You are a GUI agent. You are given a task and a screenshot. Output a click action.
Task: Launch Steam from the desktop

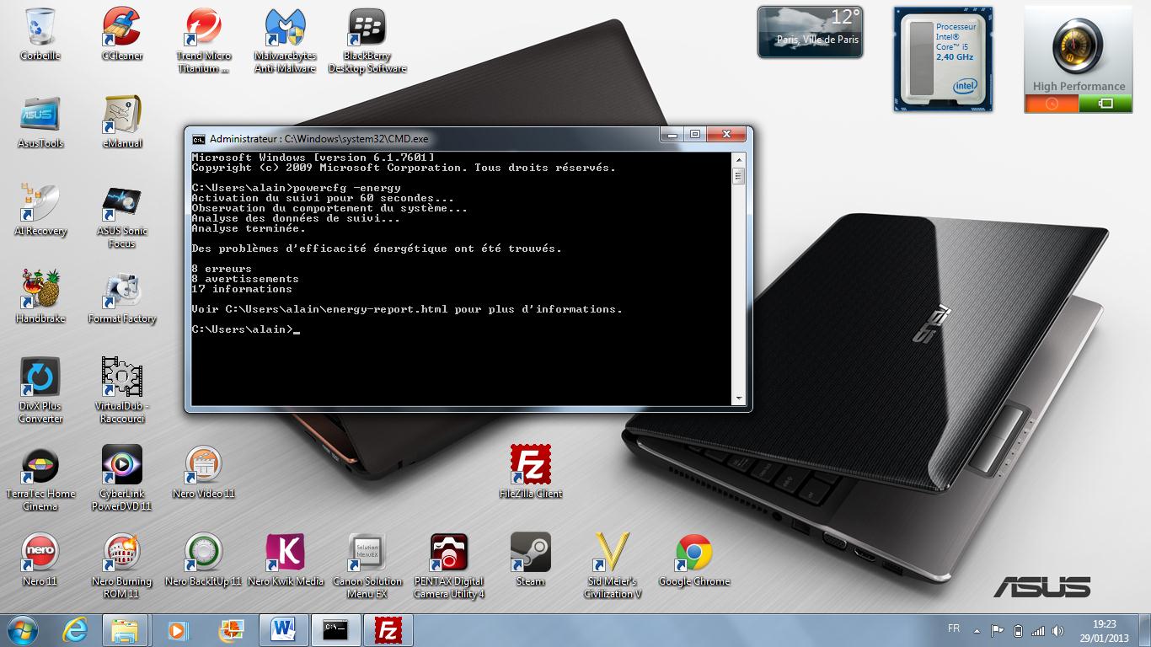(531, 560)
